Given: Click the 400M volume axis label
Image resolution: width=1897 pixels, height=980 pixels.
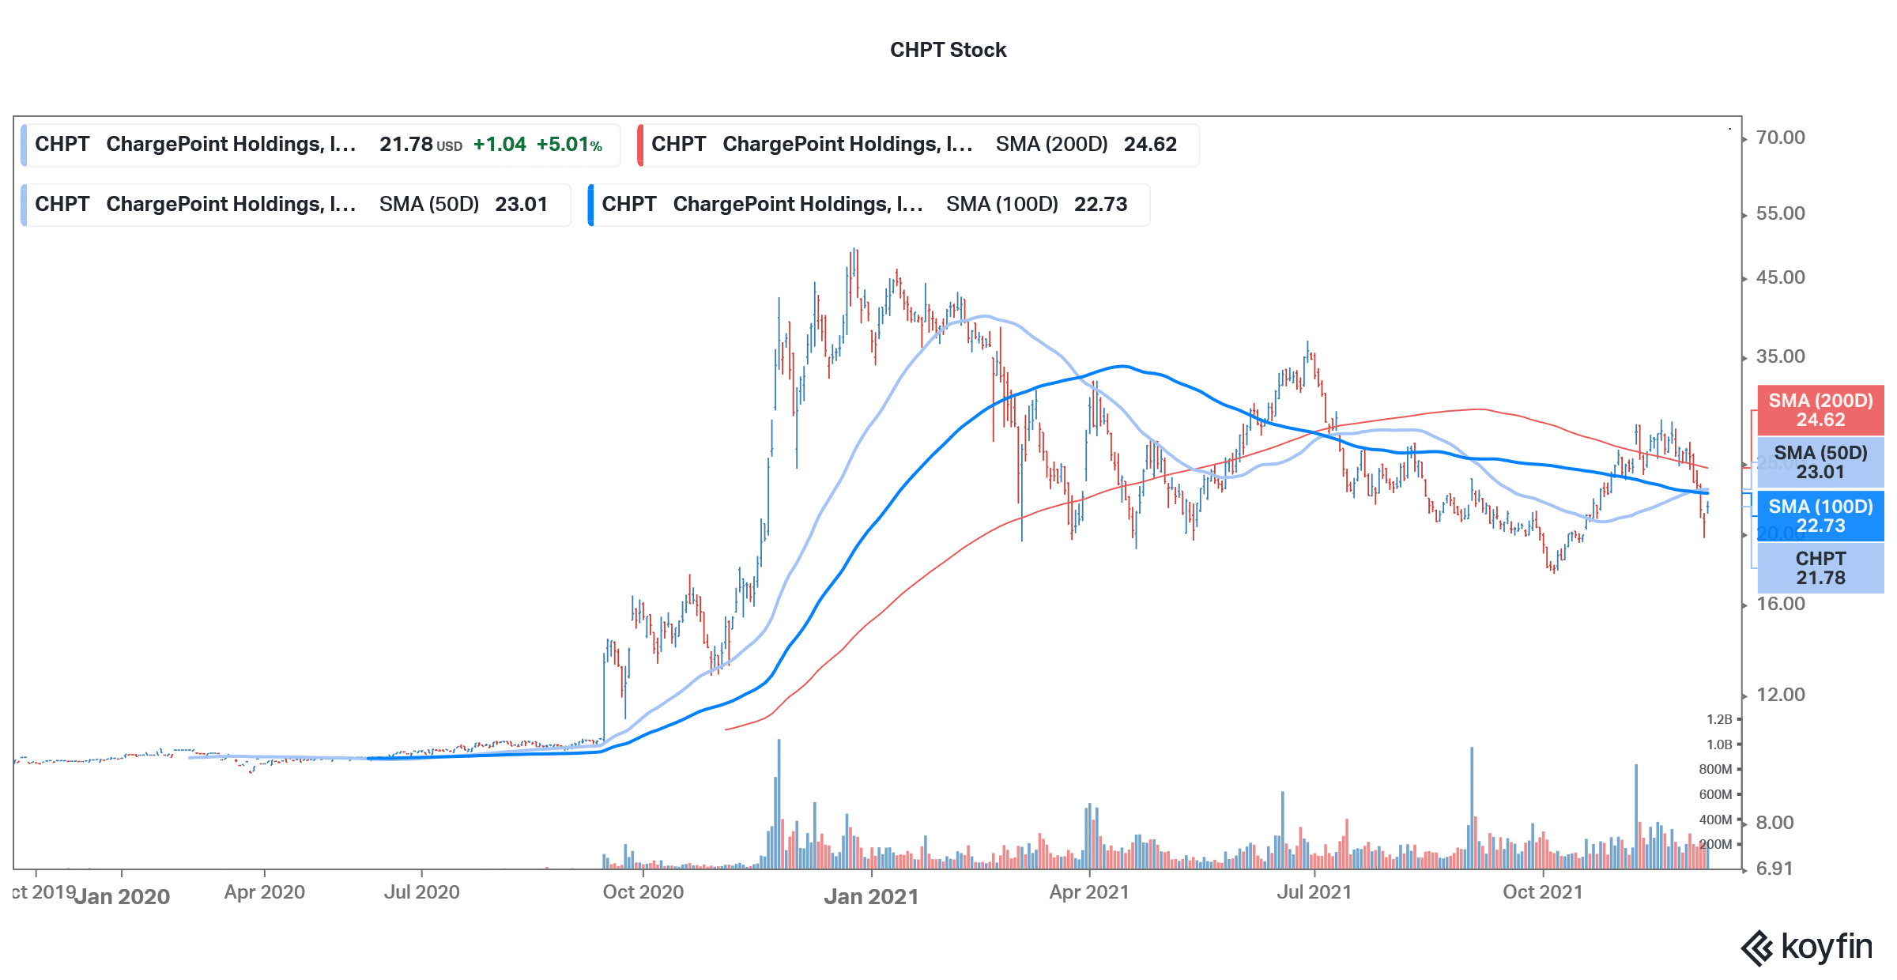Looking at the screenshot, I should coord(1715,820).
